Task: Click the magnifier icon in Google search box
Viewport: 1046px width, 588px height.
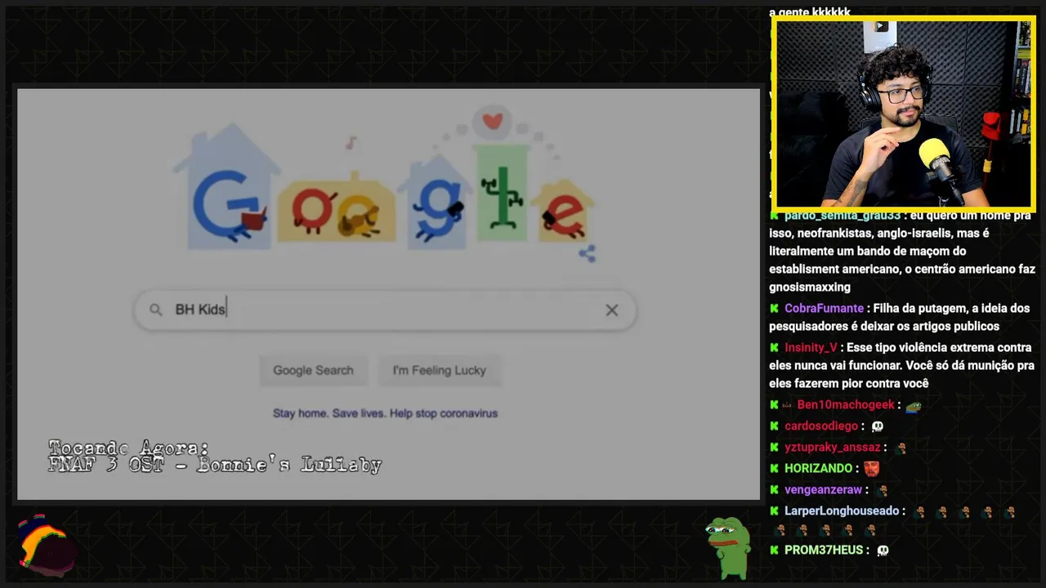Action: coord(155,310)
